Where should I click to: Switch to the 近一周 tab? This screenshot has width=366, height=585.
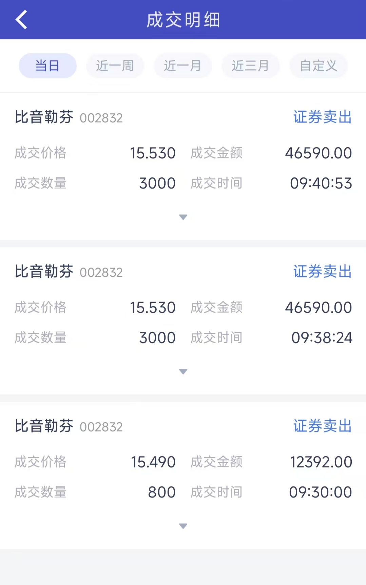(x=115, y=66)
